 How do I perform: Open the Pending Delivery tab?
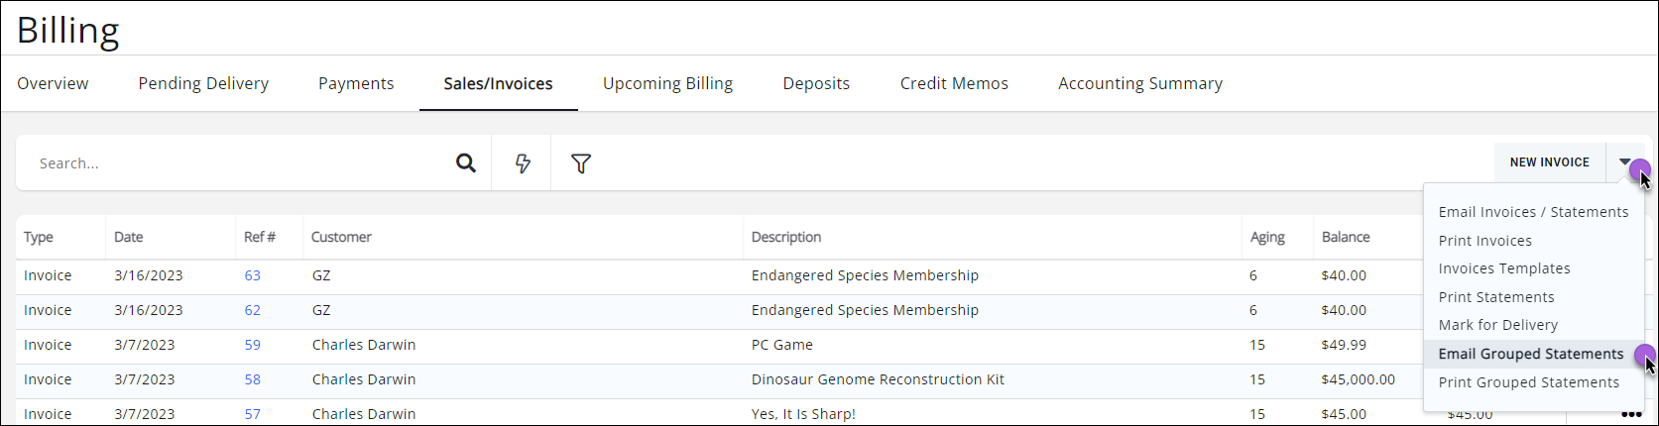(203, 84)
